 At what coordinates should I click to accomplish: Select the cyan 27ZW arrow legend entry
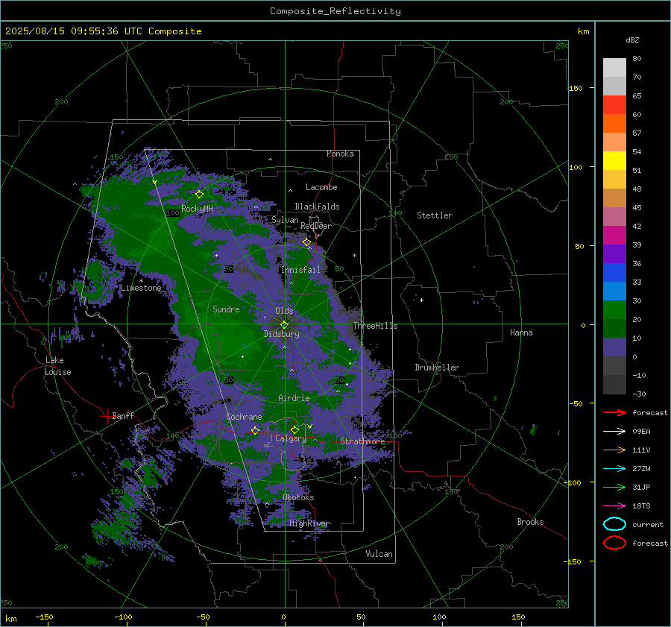(x=614, y=469)
